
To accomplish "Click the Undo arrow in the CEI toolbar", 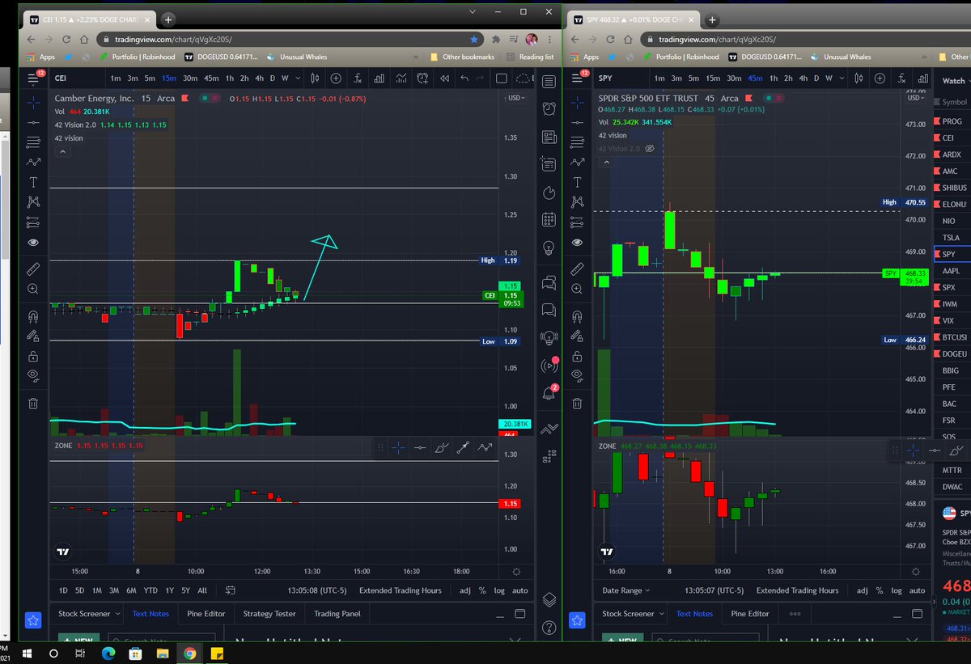I will pyautogui.click(x=464, y=78).
